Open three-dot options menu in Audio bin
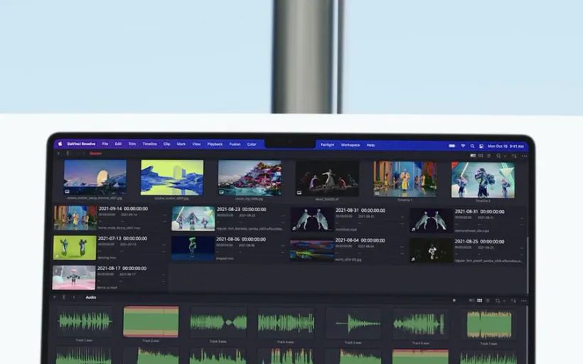The image size is (583, 364). coord(524,301)
